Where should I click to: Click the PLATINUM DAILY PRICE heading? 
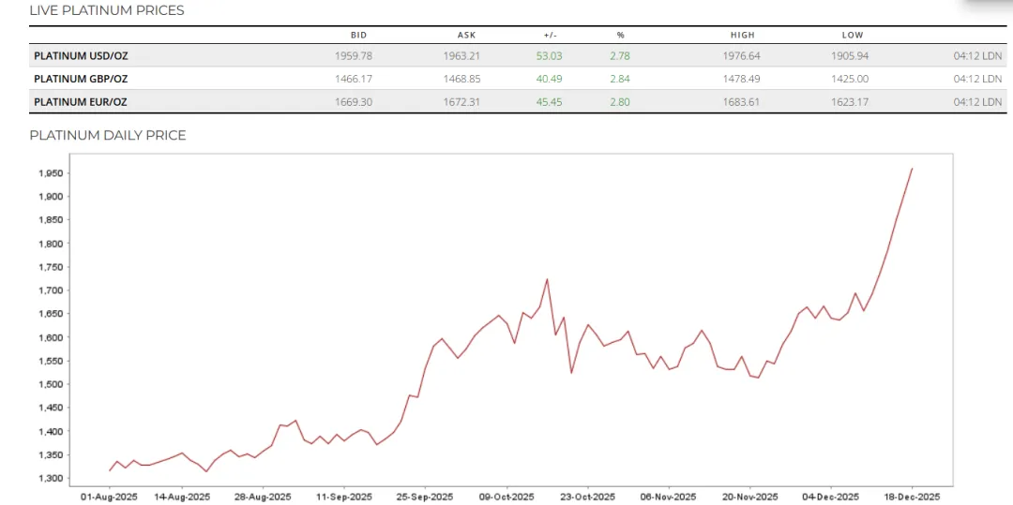pos(108,136)
